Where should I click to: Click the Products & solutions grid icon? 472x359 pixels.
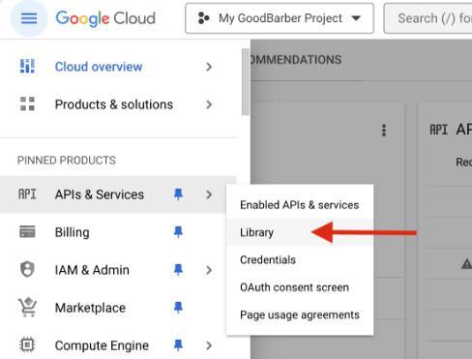click(27, 104)
